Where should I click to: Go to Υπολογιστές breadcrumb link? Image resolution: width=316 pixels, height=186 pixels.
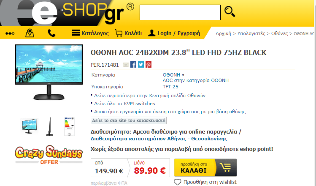click(x=251, y=33)
